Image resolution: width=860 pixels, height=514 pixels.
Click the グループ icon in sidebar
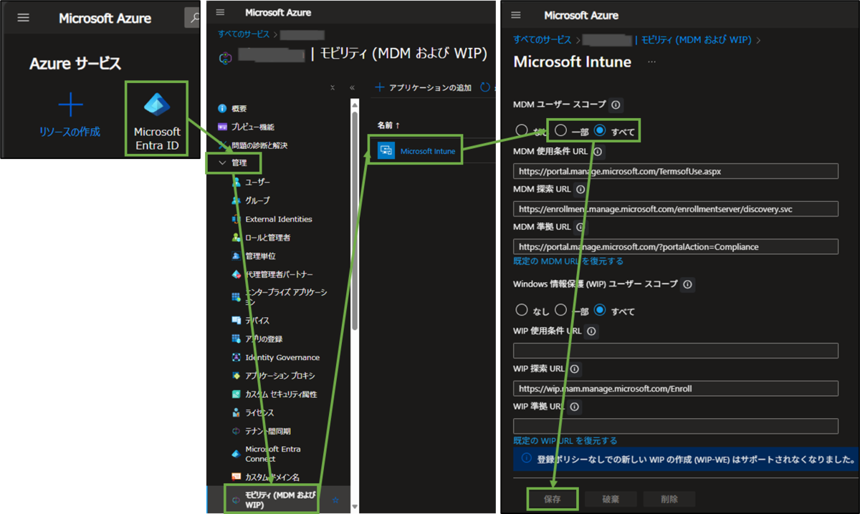tap(236, 200)
